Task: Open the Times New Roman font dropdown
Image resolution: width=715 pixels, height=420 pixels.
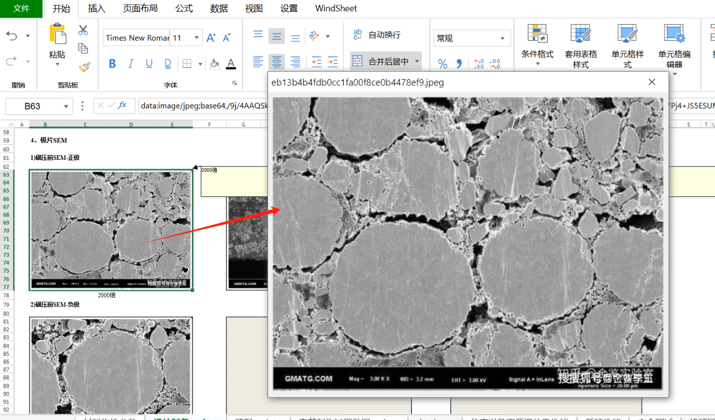Action: (x=137, y=38)
